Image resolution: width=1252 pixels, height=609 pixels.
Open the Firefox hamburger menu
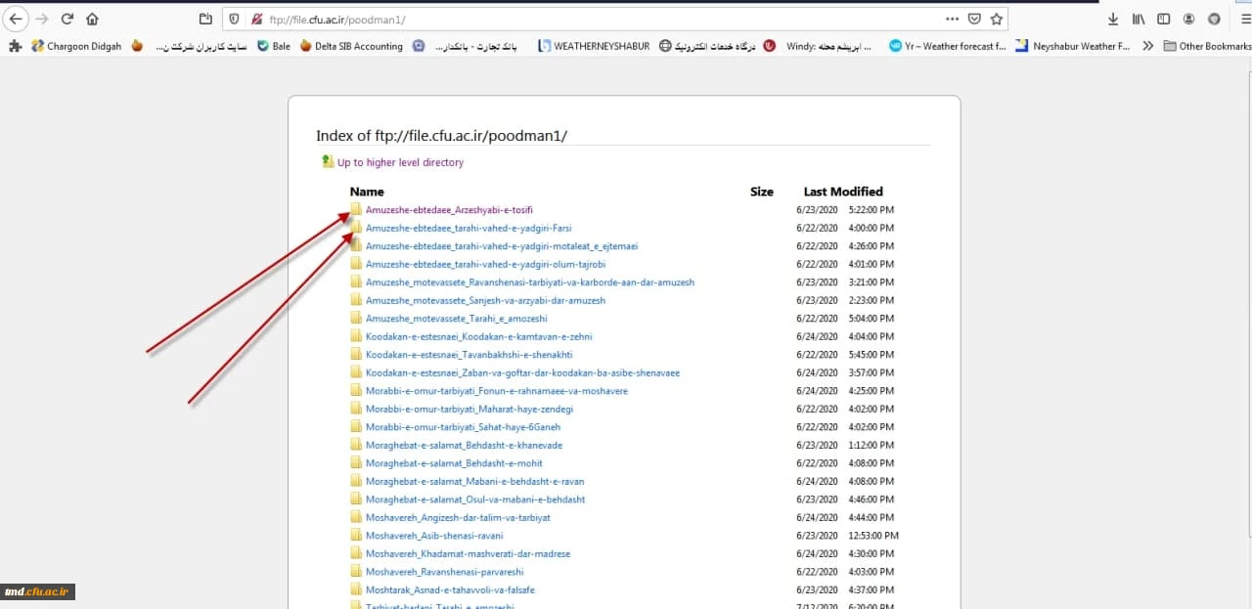(x=1244, y=19)
